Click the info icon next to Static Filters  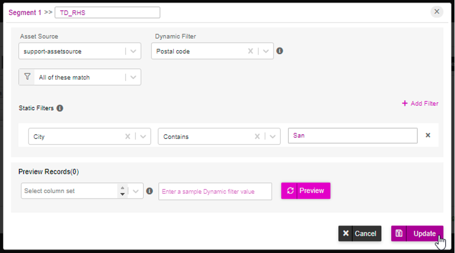[60, 108]
